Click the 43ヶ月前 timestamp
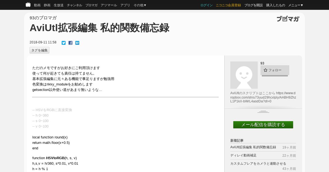Image resolution: width=329 pixels, height=172 pixels. pos(289,169)
